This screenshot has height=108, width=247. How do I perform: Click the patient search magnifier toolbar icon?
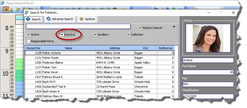pyautogui.click(x=5, y=10)
